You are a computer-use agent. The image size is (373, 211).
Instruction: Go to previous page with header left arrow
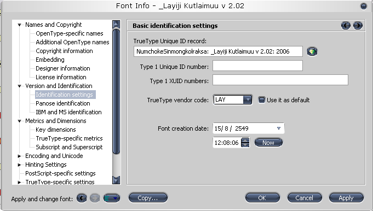click(x=346, y=25)
